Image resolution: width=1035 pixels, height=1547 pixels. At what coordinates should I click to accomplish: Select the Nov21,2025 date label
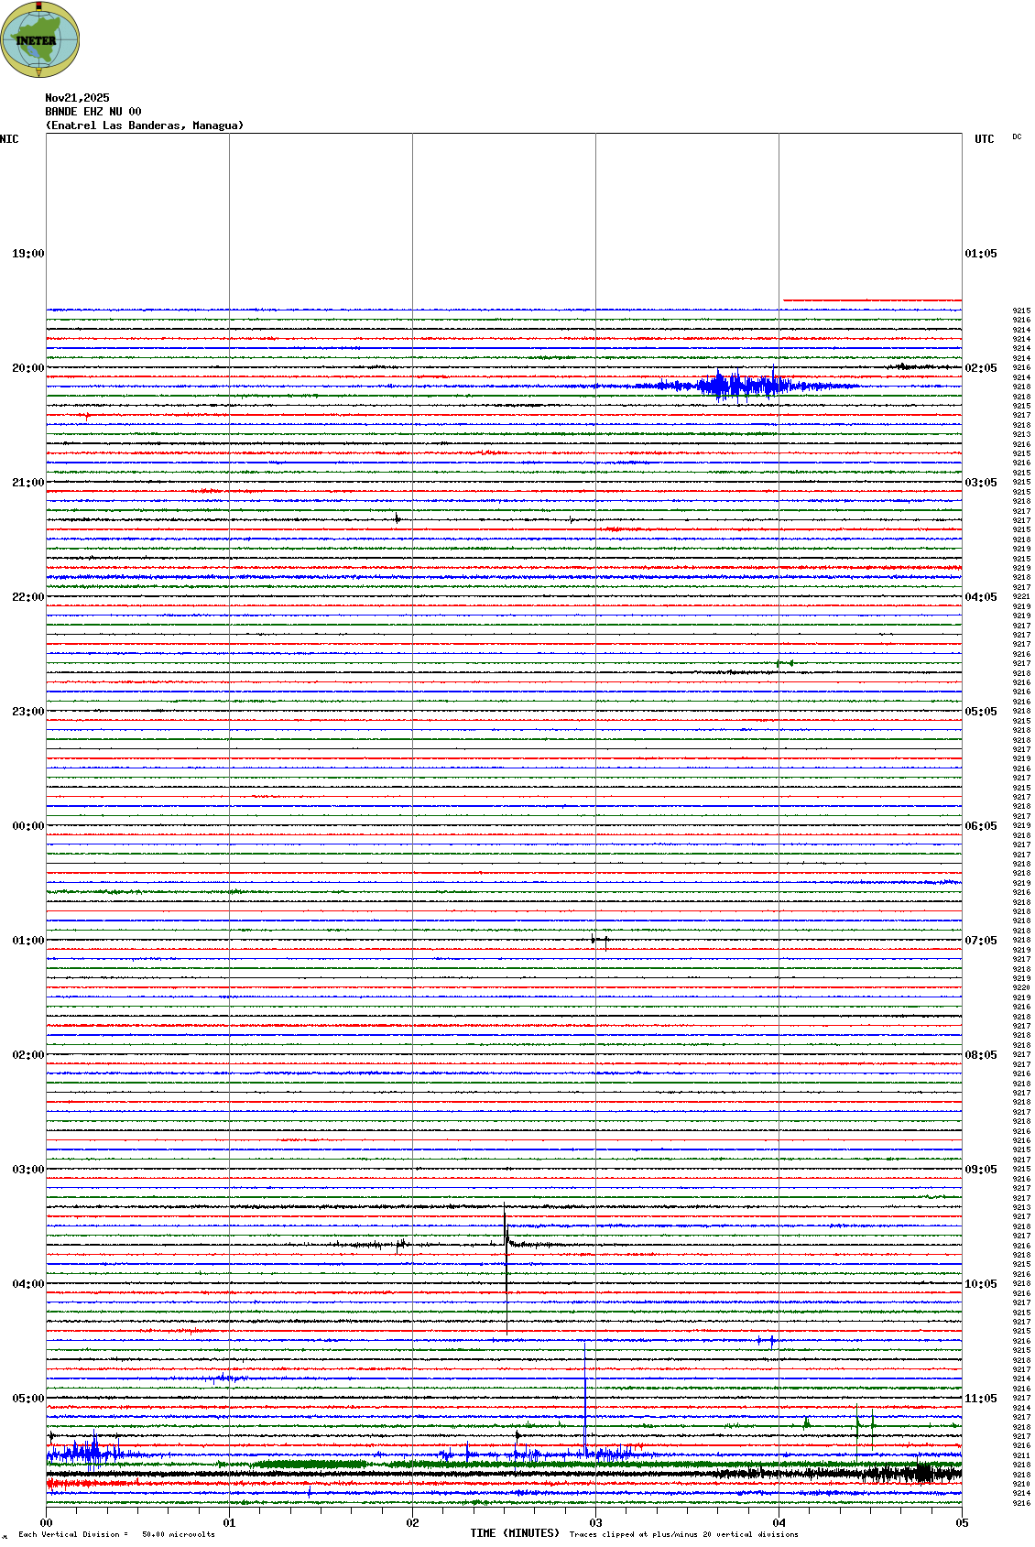pyautogui.click(x=77, y=98)
